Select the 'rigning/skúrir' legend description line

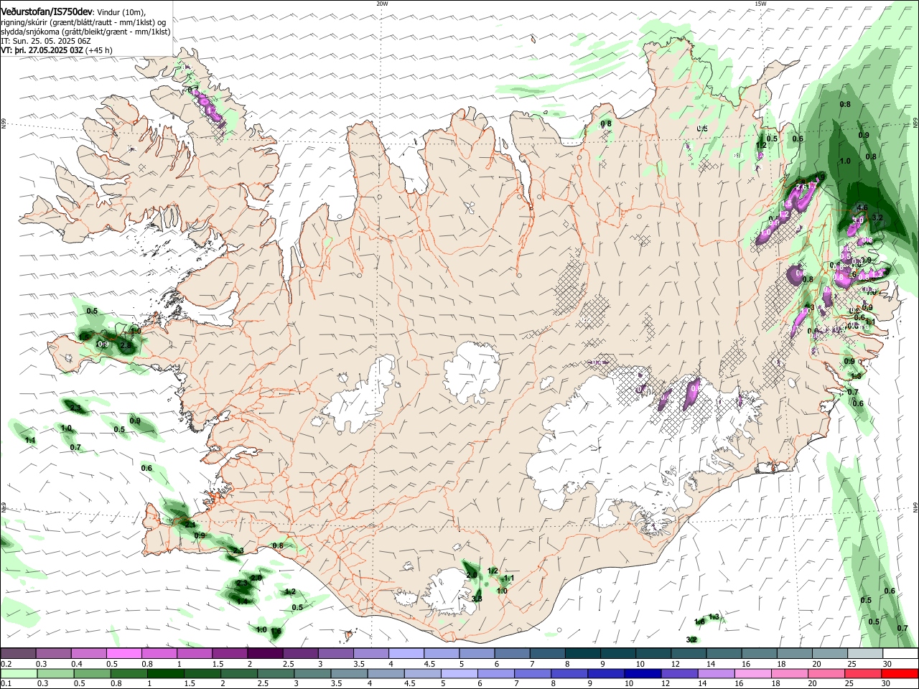click(x=83, y=22)
